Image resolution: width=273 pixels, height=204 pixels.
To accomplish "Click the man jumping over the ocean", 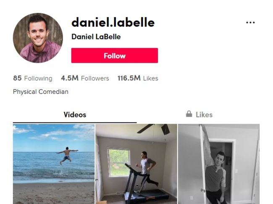I will pyautogui.click(x=67, y=156).
